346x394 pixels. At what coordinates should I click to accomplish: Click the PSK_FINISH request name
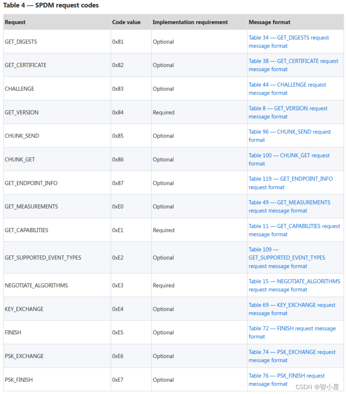coord(19,380)
